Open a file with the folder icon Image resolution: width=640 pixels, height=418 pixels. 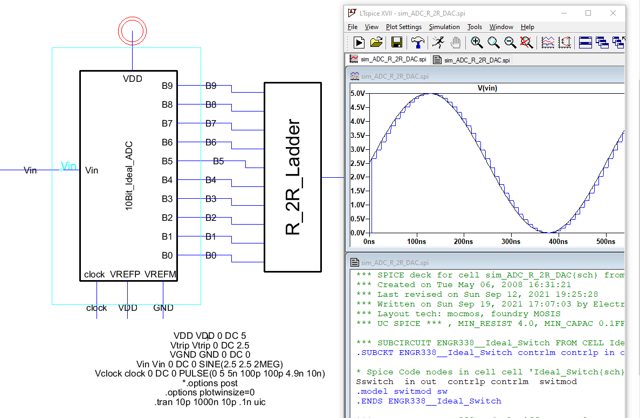click(376, 43)
